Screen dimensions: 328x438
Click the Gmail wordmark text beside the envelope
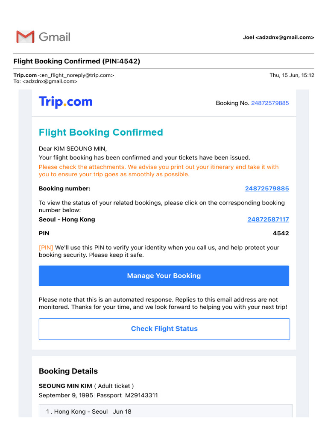[x=55, y=37]
